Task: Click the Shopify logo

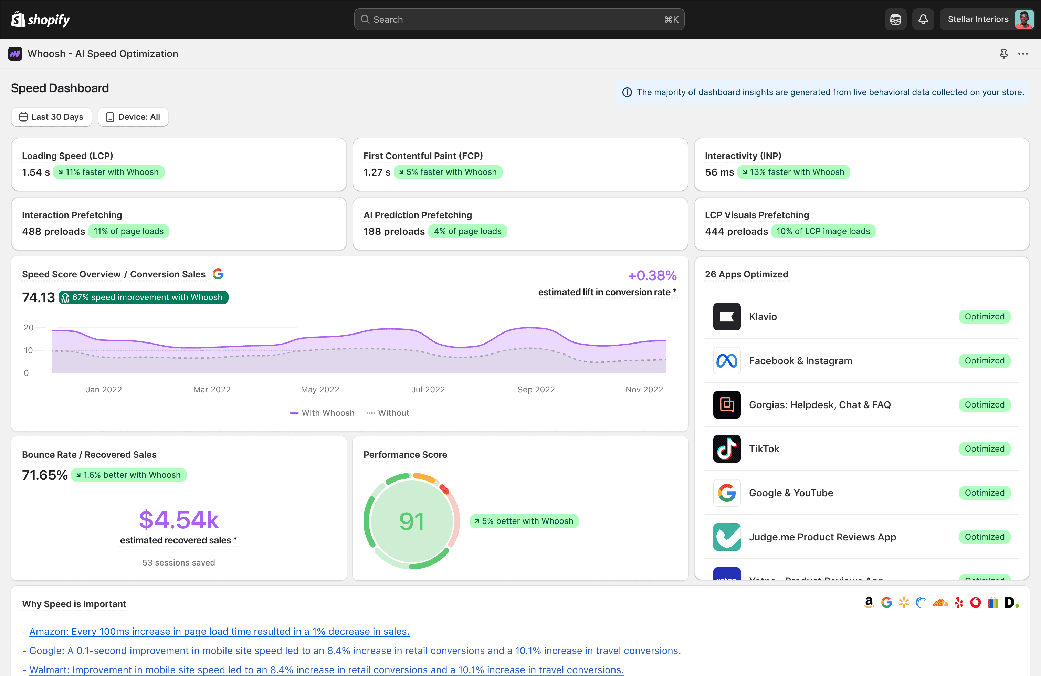Action: 40,19
